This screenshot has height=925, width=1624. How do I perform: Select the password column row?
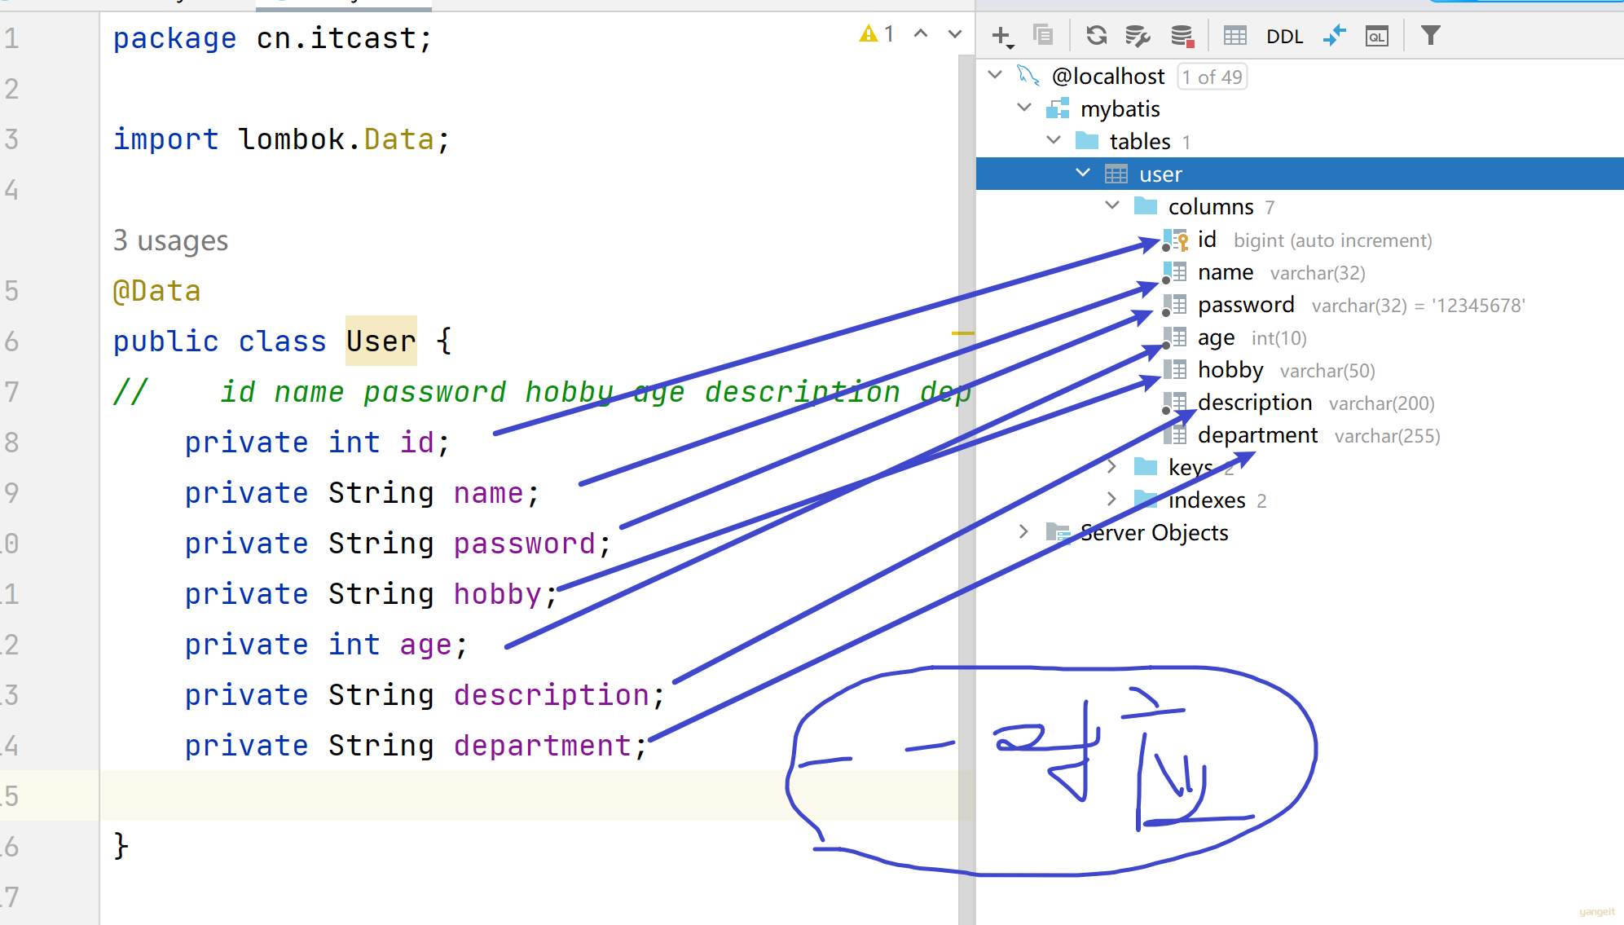tap(1300, 305)
